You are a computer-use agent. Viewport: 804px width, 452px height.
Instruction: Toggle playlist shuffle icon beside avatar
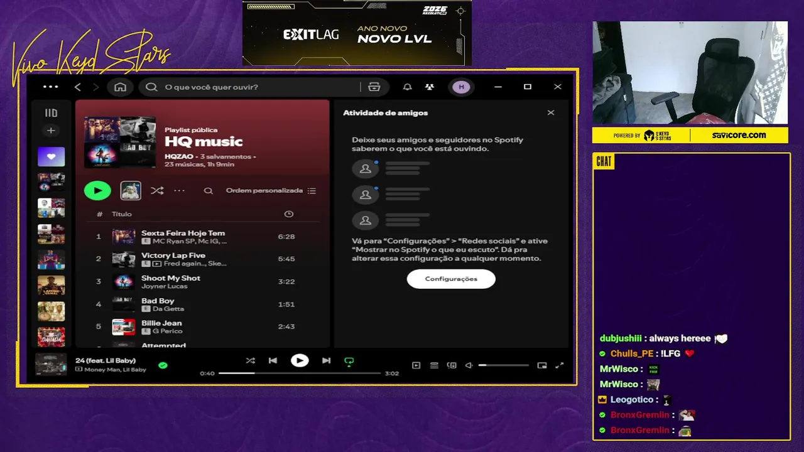(157, 190)
